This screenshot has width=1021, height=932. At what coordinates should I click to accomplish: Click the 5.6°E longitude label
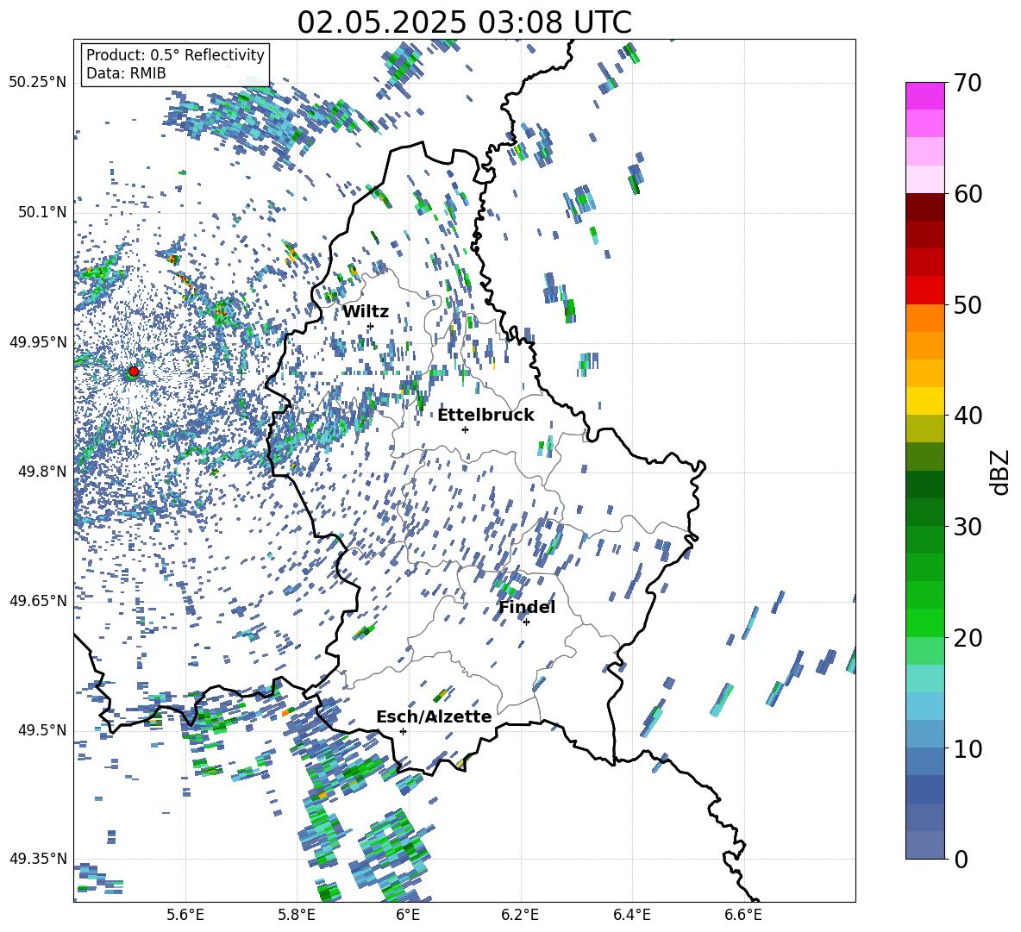(185, 915)
